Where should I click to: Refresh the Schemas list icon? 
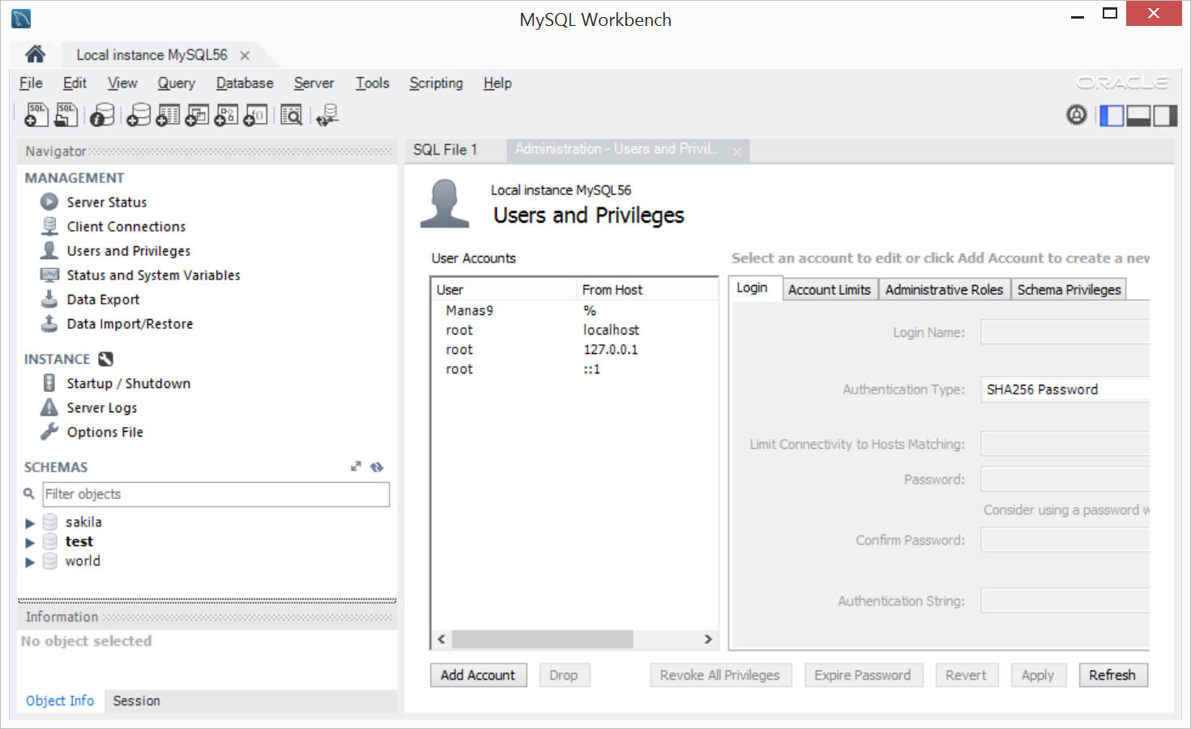click(377, 467)
